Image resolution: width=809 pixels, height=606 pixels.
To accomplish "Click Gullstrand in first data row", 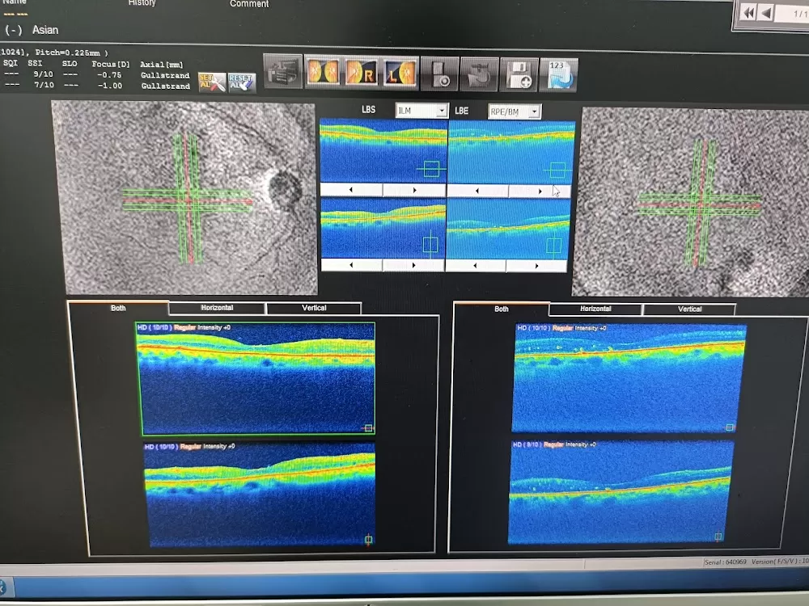I will click(165, 75).
